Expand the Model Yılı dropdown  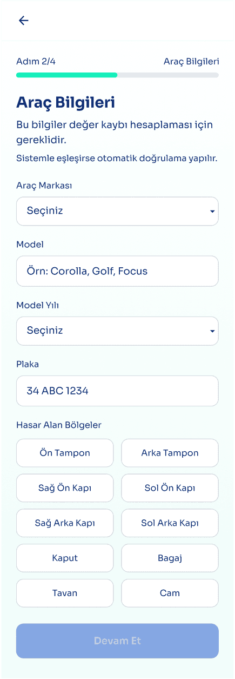[x=117, y=331]
